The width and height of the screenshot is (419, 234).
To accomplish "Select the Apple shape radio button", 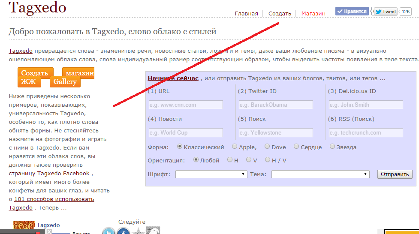I will (234, 147).
